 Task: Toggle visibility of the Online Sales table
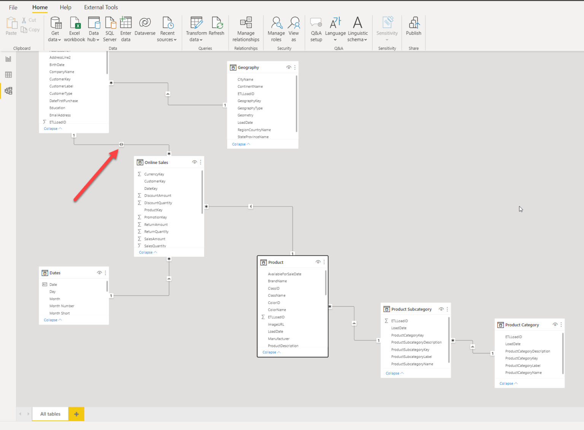[x=195, y=162]
